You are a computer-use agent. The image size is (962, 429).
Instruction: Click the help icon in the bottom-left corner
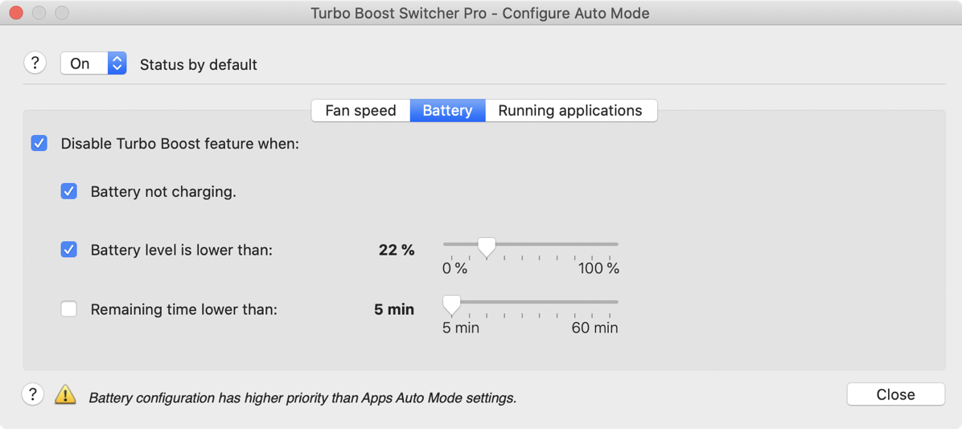(x=32, y=394)
